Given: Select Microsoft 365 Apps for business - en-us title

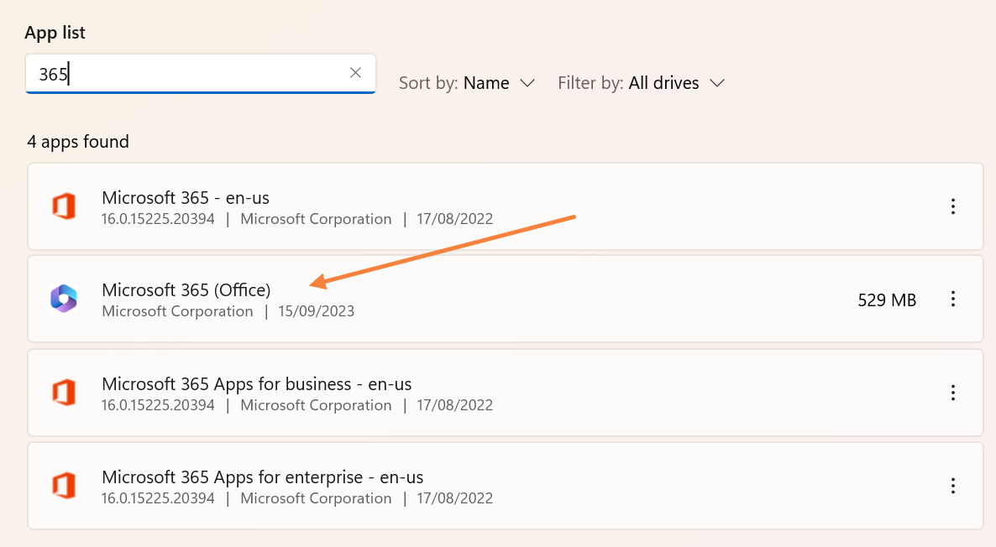Looking at the screenshot, I should [257, 384].
